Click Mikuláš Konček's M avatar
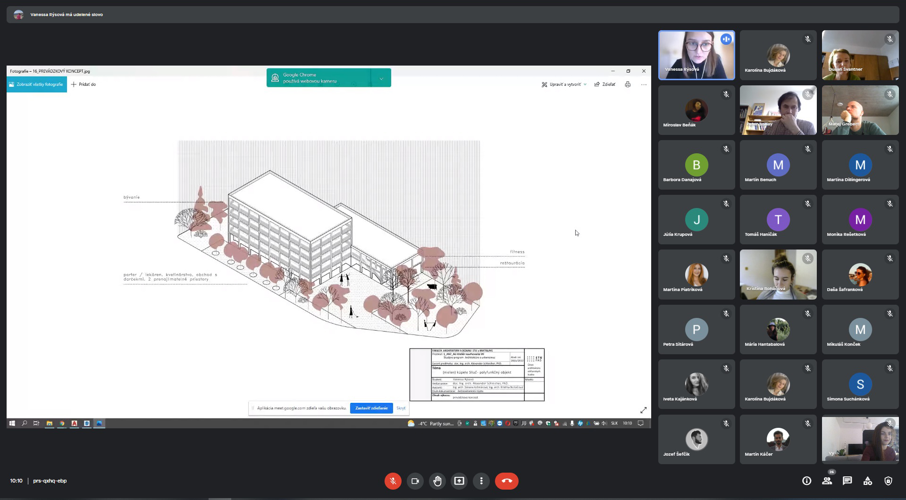This screenshot has width=906, height=500. [860, 329]
